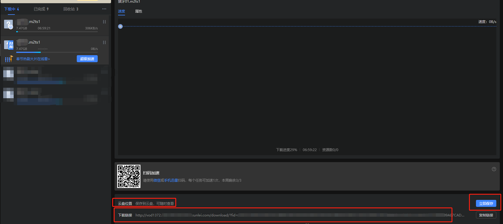
Task: Switch to the 属性 properties tab
Action: [139, 11]
